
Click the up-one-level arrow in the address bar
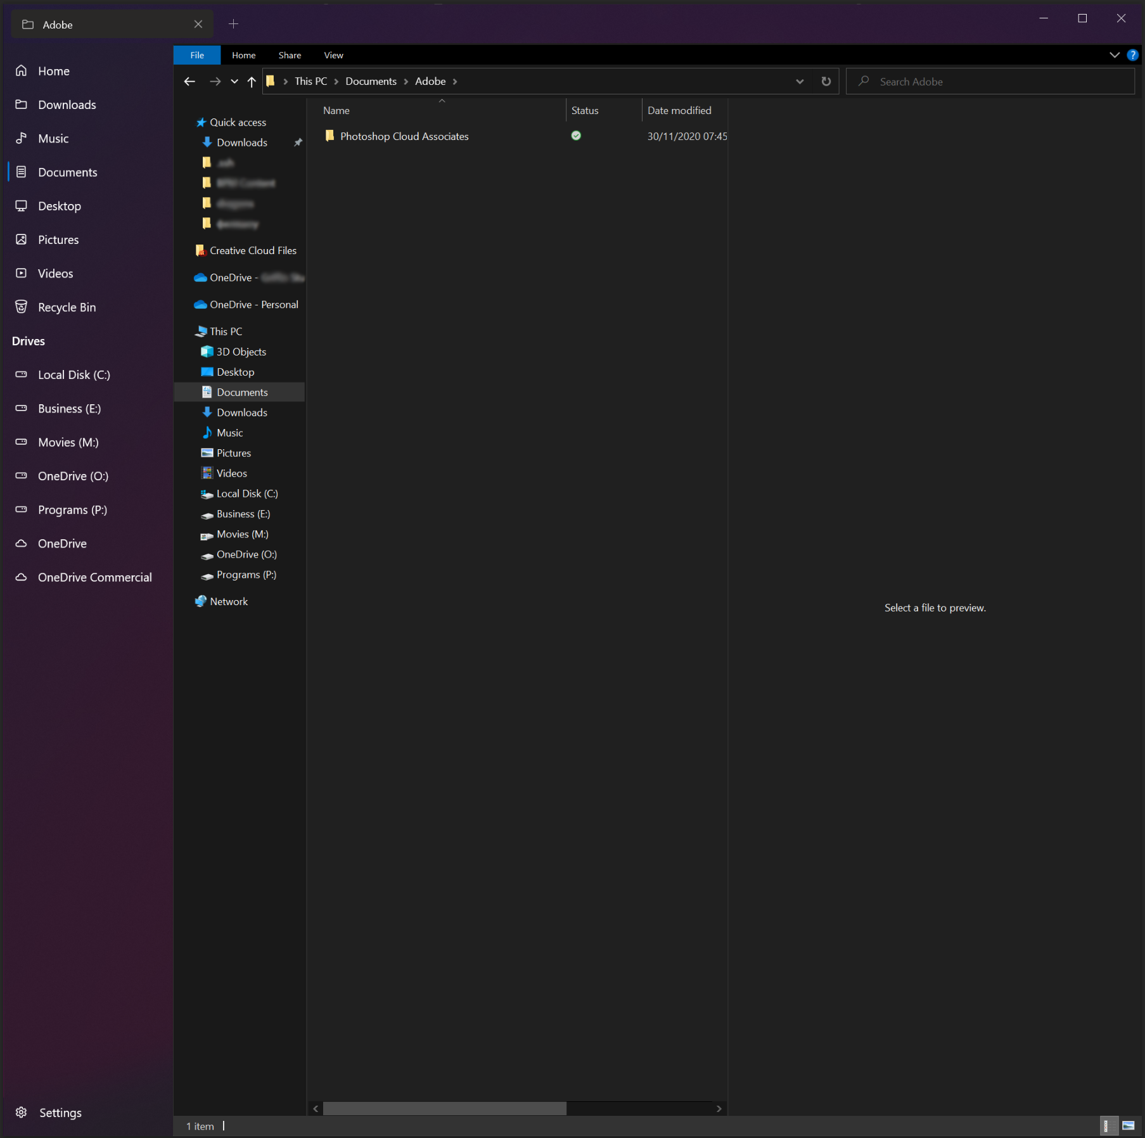click(251, 81)
